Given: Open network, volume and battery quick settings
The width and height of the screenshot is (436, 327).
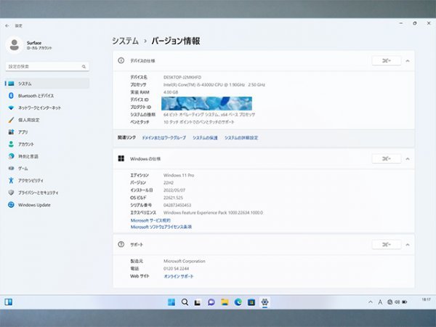Looking at the screenshot, I should coord(397,302).
